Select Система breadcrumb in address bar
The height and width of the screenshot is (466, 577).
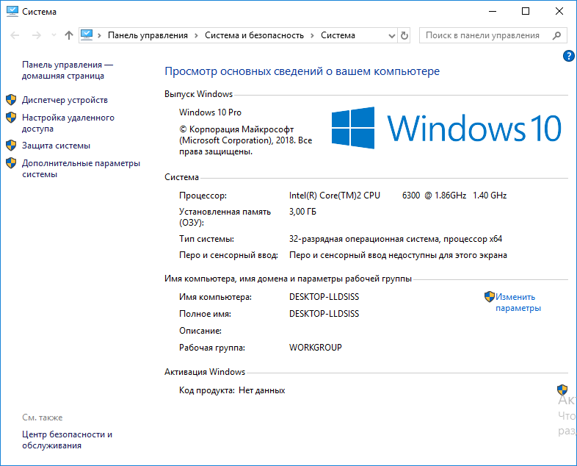point(338,35)
